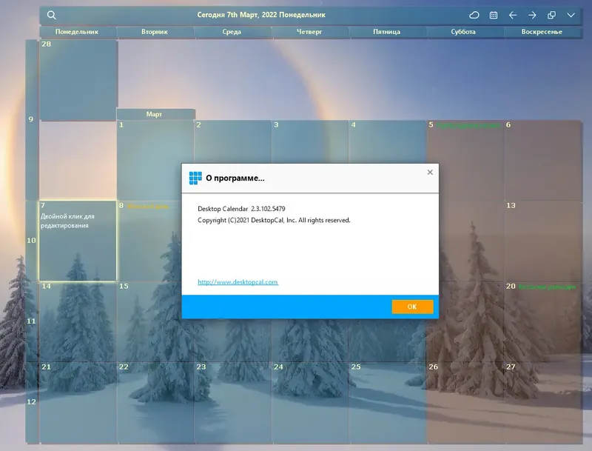Click the overlapping windows icon in header
The width and height of the screenshot is (592, 451).
pyautogui.click(x=551, y=15)
